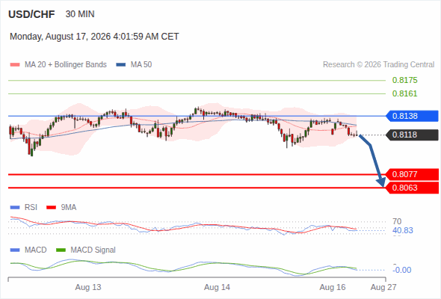The width and height of the screenshot is (441, 299).
Task: Click the RSI 70 level label
Action: click(397, 221)
